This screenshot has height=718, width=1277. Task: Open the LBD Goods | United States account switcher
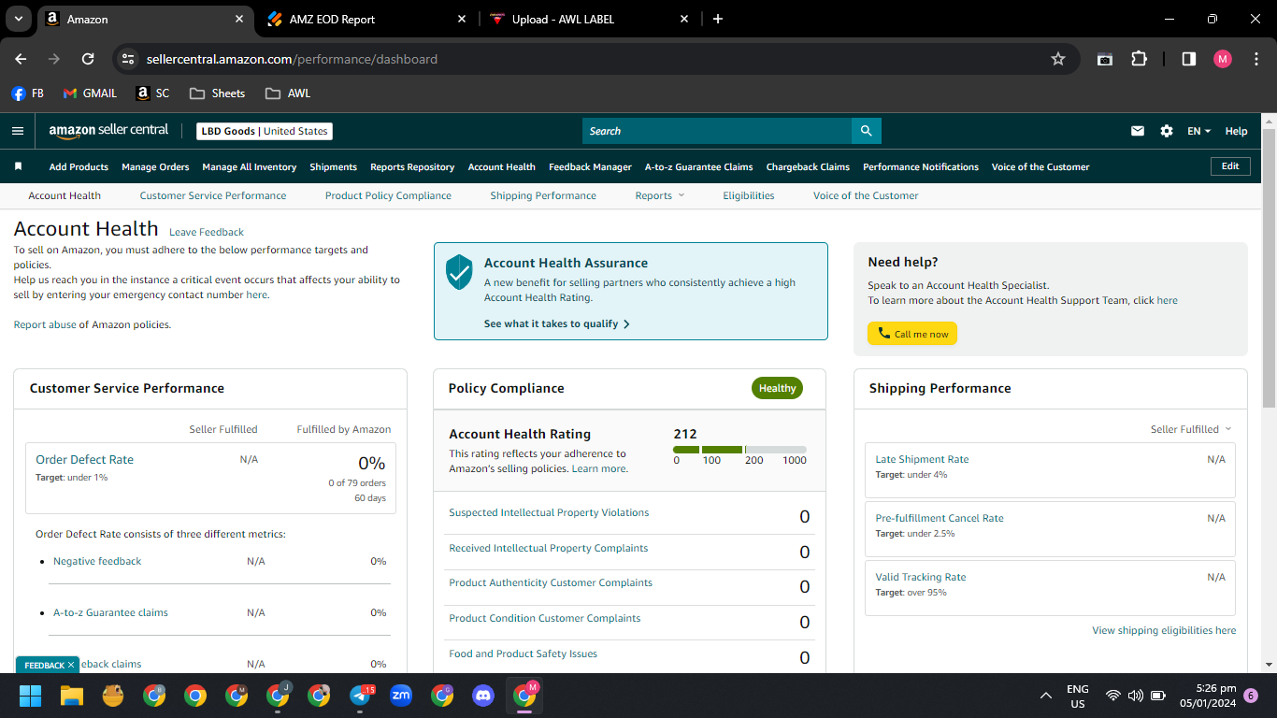(x=265, y=131)
